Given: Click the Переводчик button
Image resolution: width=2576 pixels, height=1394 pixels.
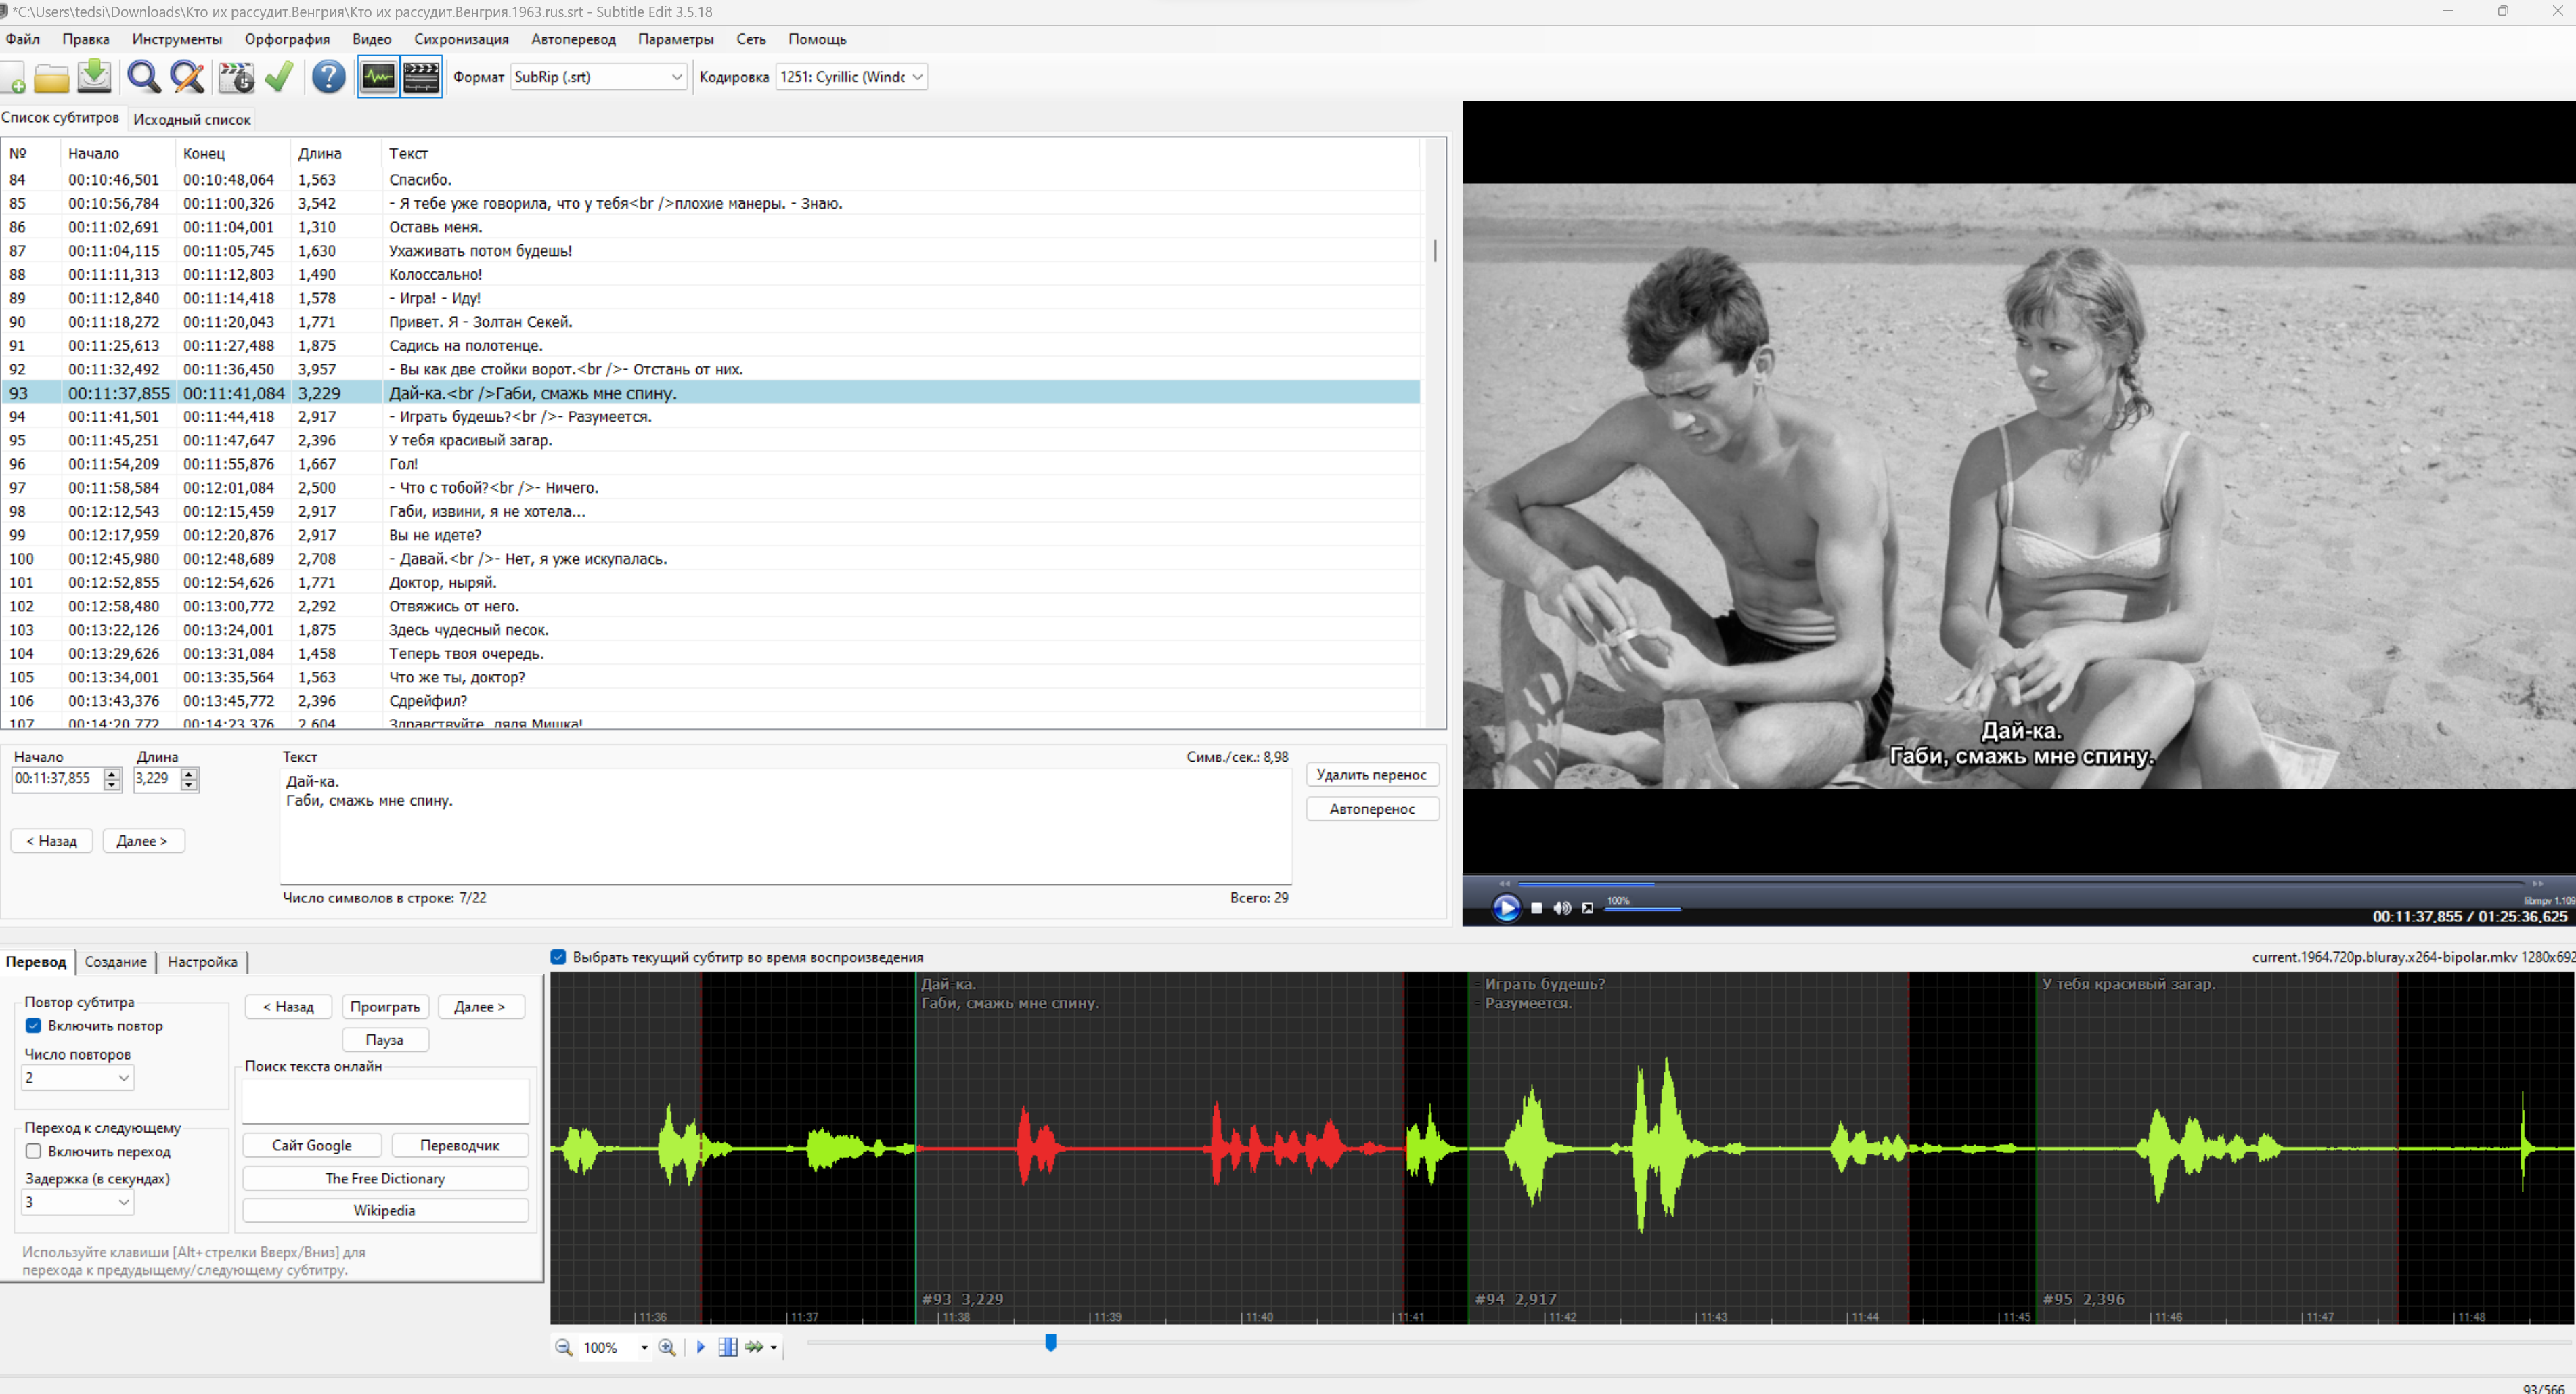Looking at the screenshot, I should coord(460,1145).
